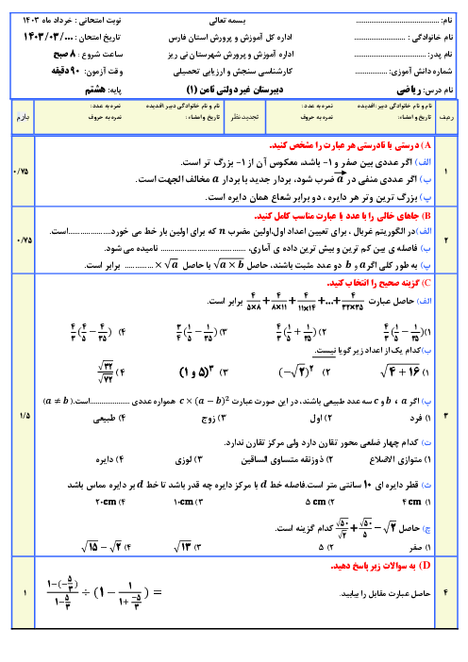The height and width of the screenshot is (662, 468).
Task: Click the square root of 4+16 option
Action: coord(405,372)
